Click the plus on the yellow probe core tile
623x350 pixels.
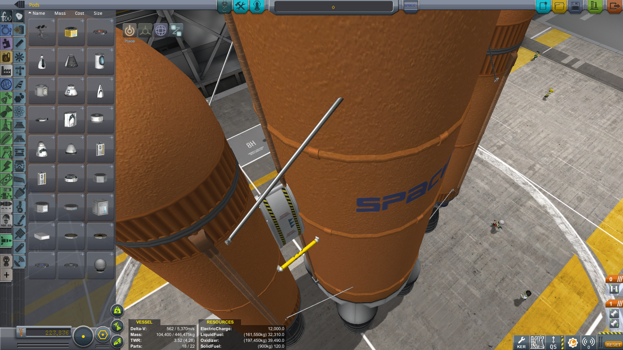click(82, 21)
